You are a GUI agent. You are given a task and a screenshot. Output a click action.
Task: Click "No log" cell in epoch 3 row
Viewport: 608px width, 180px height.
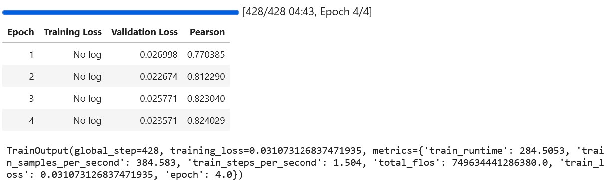click(x=87, y=99)
